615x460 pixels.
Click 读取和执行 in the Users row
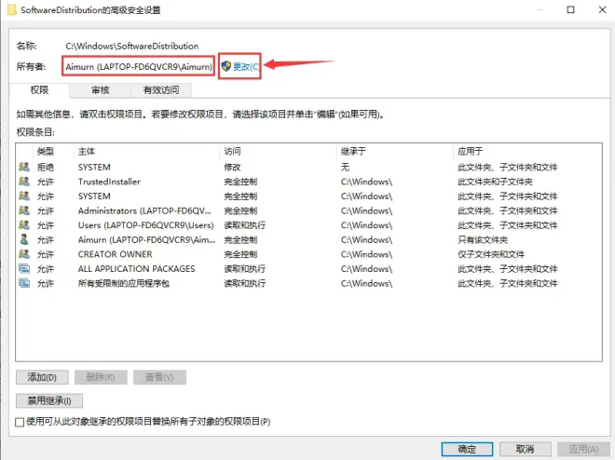(245, 225)
